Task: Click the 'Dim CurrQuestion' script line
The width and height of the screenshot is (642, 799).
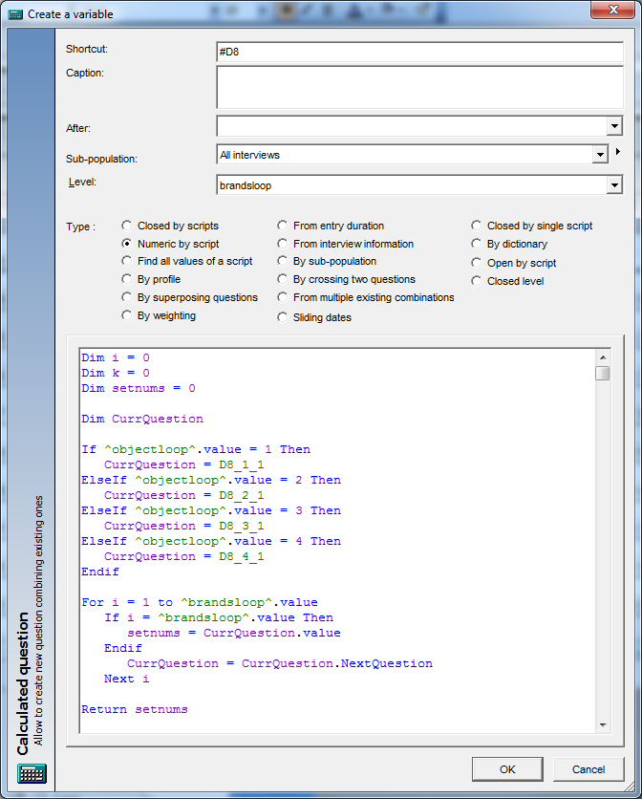Action: [x=142, y=419]
